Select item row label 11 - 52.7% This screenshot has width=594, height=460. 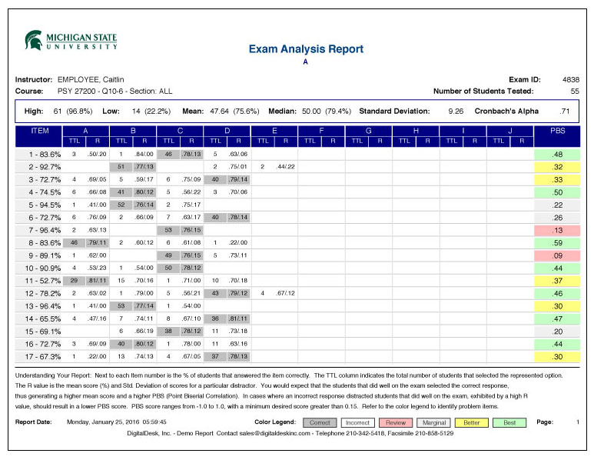click(38, 279)
